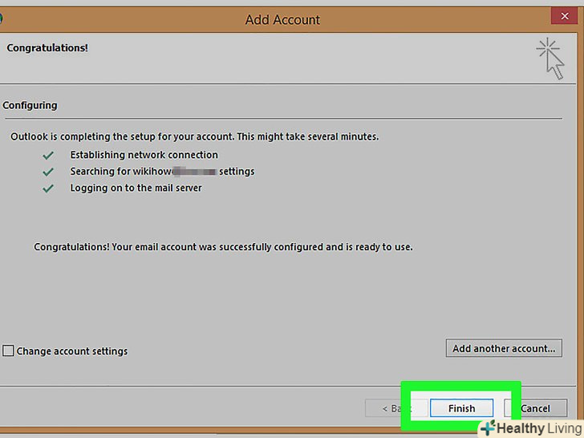The width and height of the screenshot is (584, 438).
Task: Close the Add Account dialog
Action: (x=564, y=16)
